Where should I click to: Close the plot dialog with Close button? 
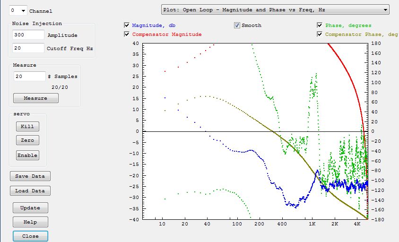(30, 236)
